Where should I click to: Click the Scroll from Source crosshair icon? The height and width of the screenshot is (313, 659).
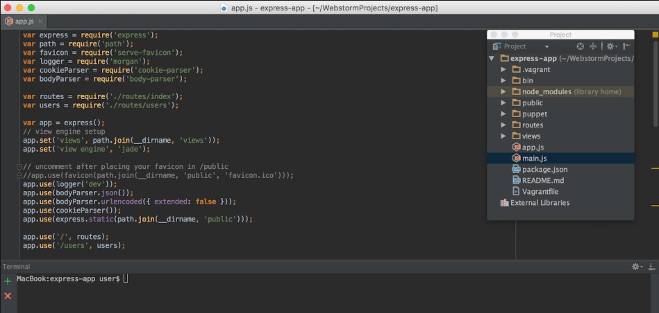[581, 46]
